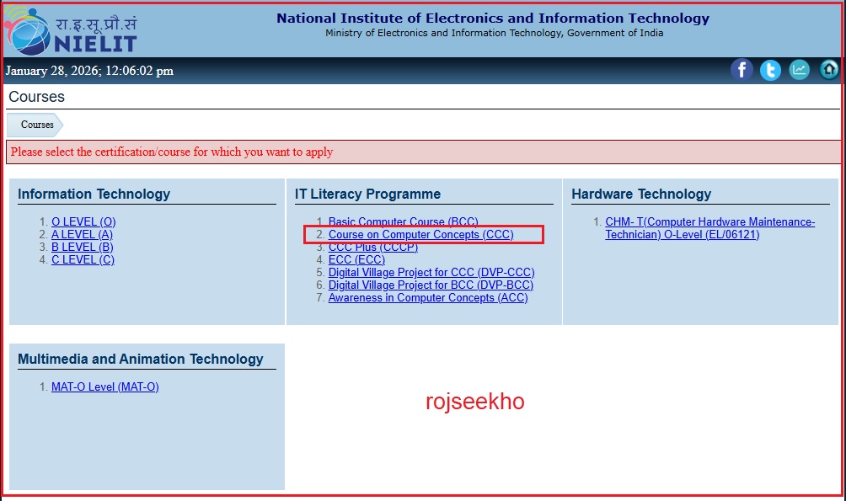Open the line chart statistics icon

pyautogui.click(x=800, y=70)
